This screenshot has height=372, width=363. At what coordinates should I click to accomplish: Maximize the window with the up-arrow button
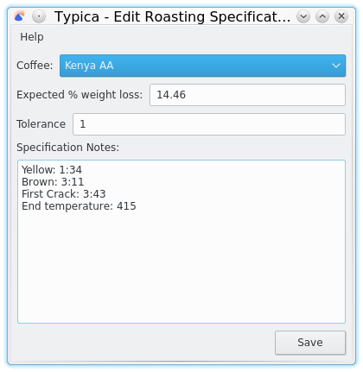pos(322,16)
